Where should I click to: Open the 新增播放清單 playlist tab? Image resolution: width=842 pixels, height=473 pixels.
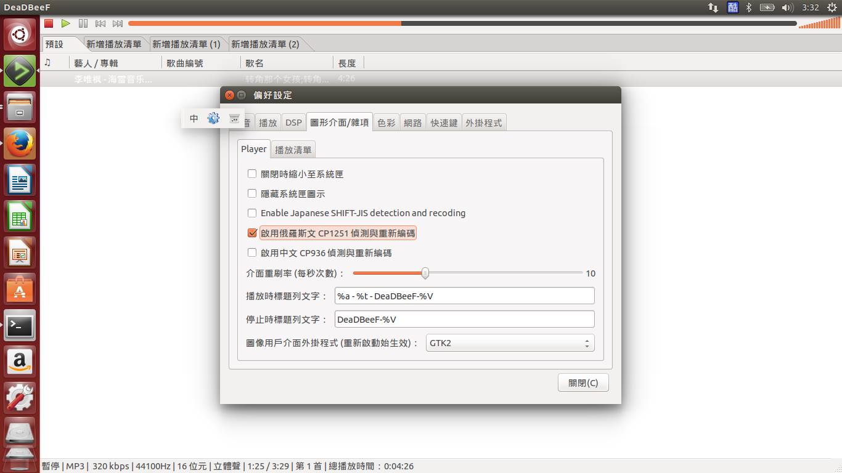point(114,44)
